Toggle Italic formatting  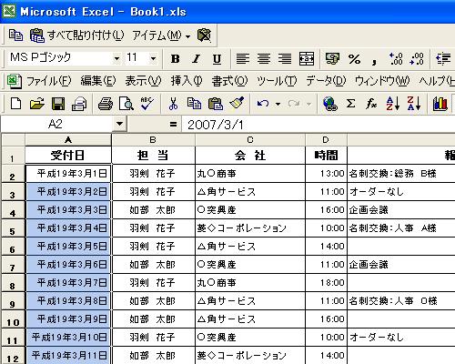[197, 58]
